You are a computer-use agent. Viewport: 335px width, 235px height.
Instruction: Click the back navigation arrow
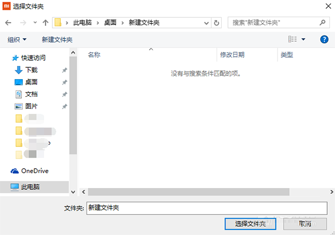[8, 23]
